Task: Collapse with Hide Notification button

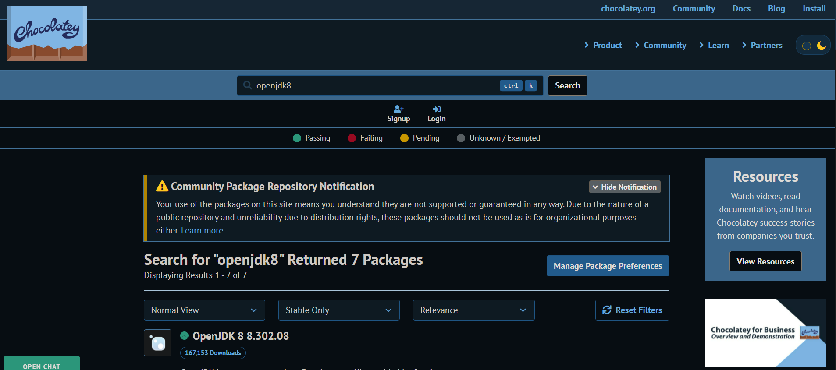Action: (625, 187)
